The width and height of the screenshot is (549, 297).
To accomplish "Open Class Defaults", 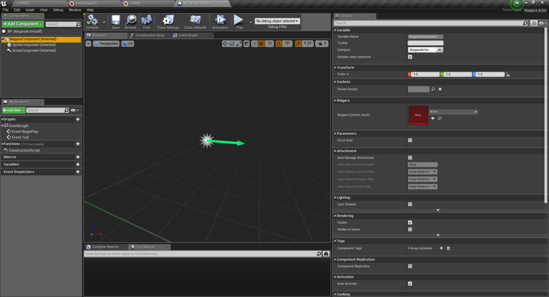I will coord(195,21).
